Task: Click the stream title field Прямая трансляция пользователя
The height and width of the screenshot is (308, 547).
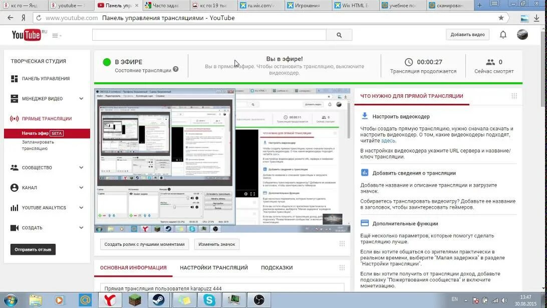Action: [x=222, y=288]
